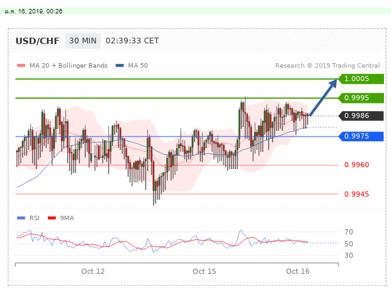Click the MA 20 + Bollinger Bands legend swatch

point(21,66)
